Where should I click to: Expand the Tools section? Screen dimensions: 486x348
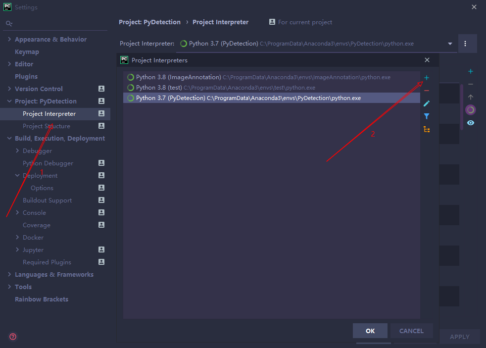[9, 287]
